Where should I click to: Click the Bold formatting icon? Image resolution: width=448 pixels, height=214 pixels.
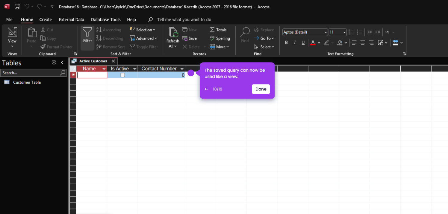point(286,43)
